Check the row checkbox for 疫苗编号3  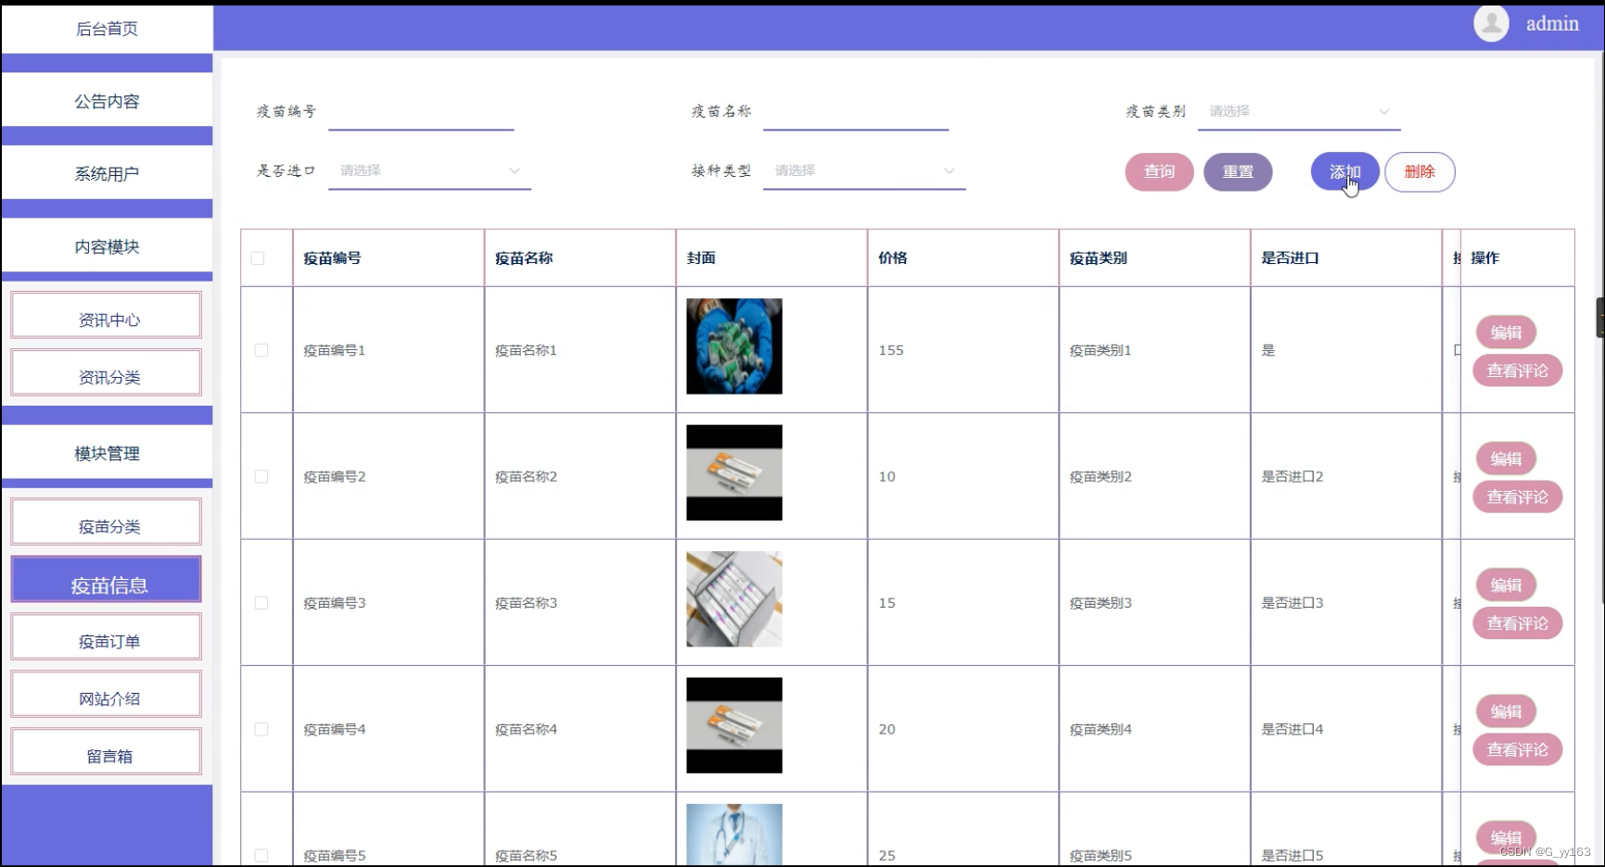point(261,603)
